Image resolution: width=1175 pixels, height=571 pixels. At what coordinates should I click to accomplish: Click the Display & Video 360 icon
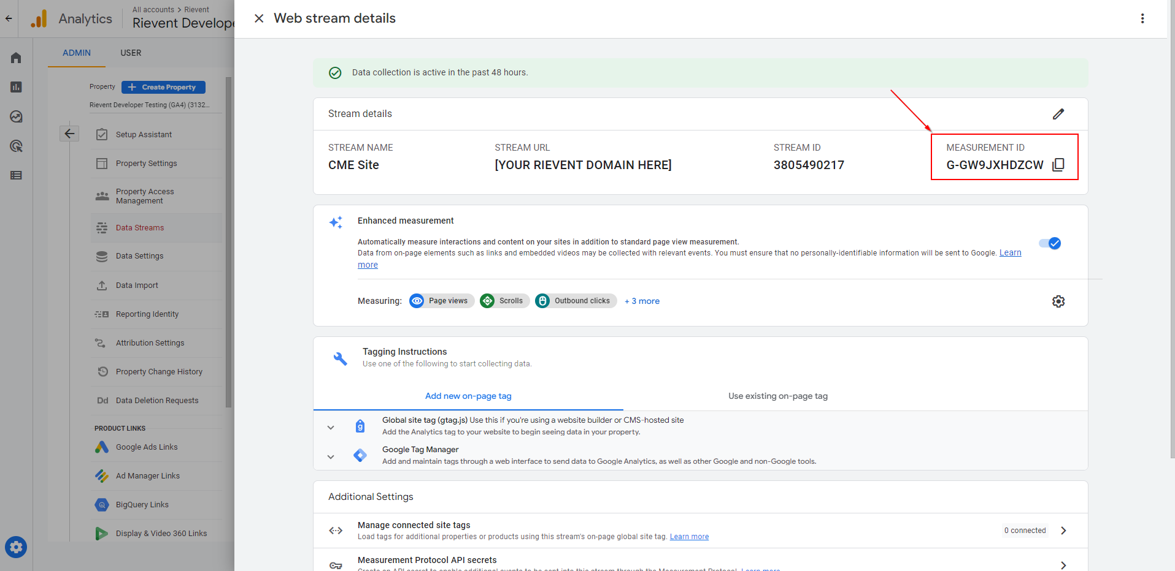pos(102,534)
